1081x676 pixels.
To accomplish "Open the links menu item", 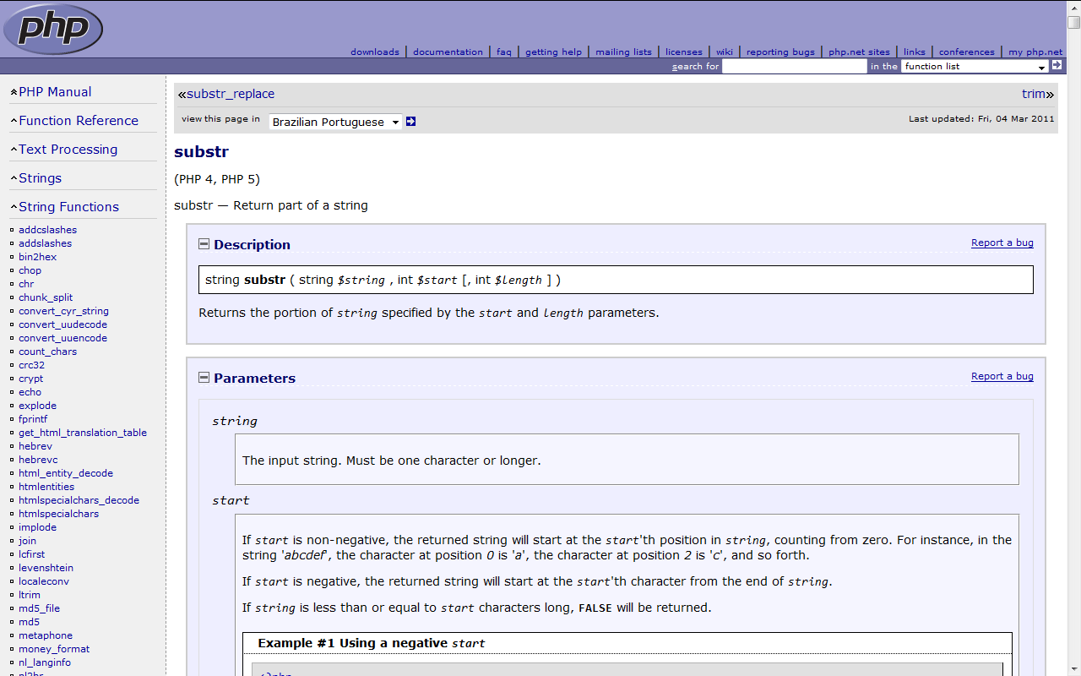I will coord(914,52).
